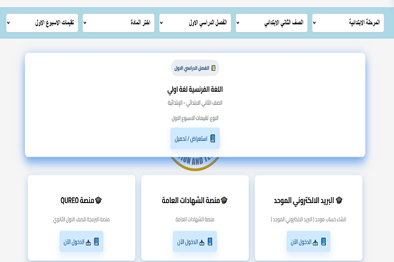The image size is (394, 262).
Task: Click phone icon in البريد الالكتروني الموحد login button
Action: coord(325,242)
